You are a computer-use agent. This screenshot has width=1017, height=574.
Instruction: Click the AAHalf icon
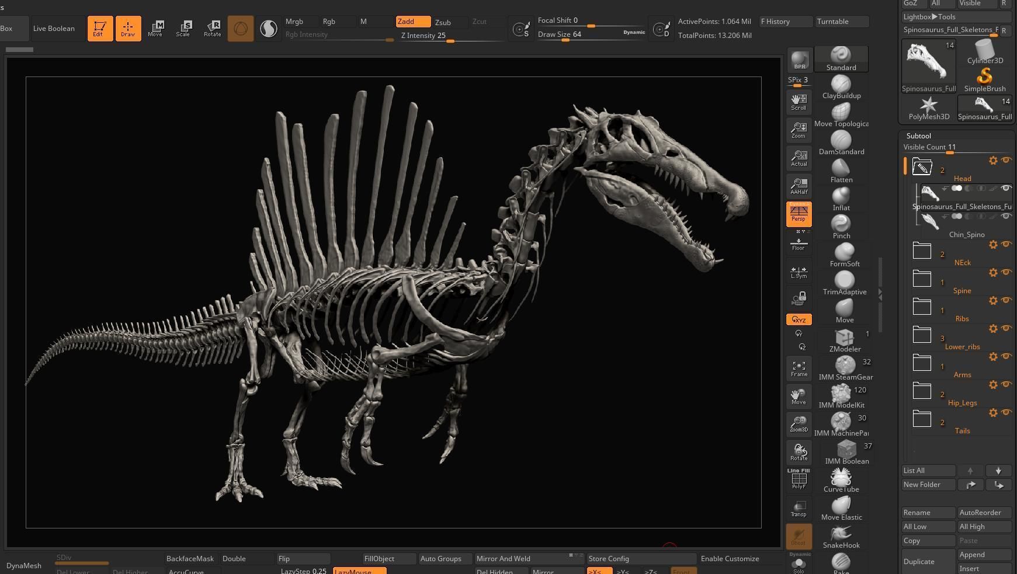pos(799,186)
